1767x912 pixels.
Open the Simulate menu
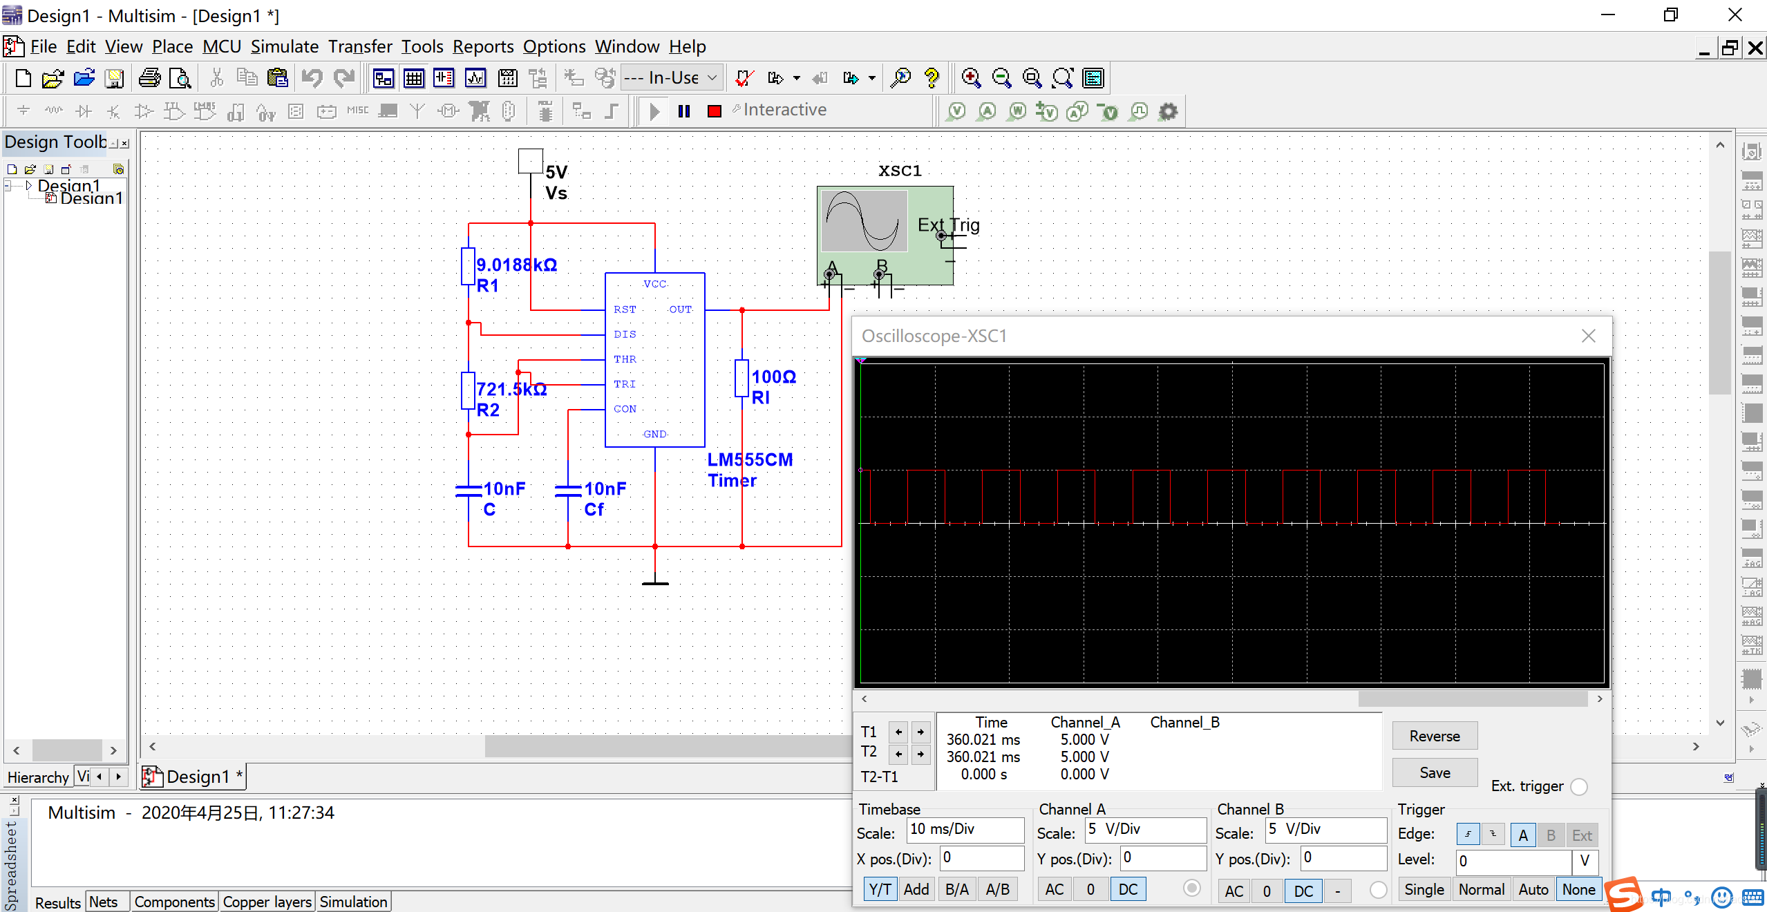[x=285, y=46]
